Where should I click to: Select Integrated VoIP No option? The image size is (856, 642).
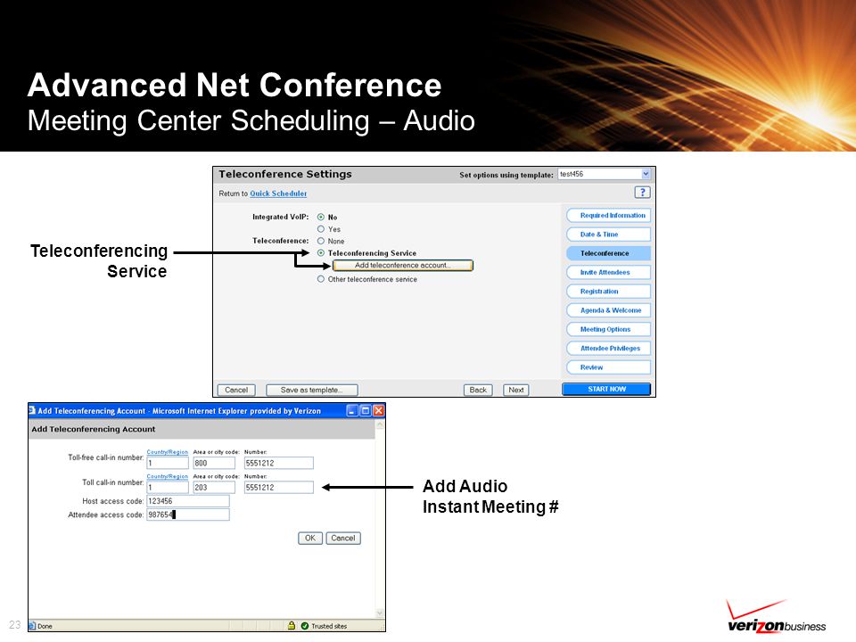[x=321, y=217]
